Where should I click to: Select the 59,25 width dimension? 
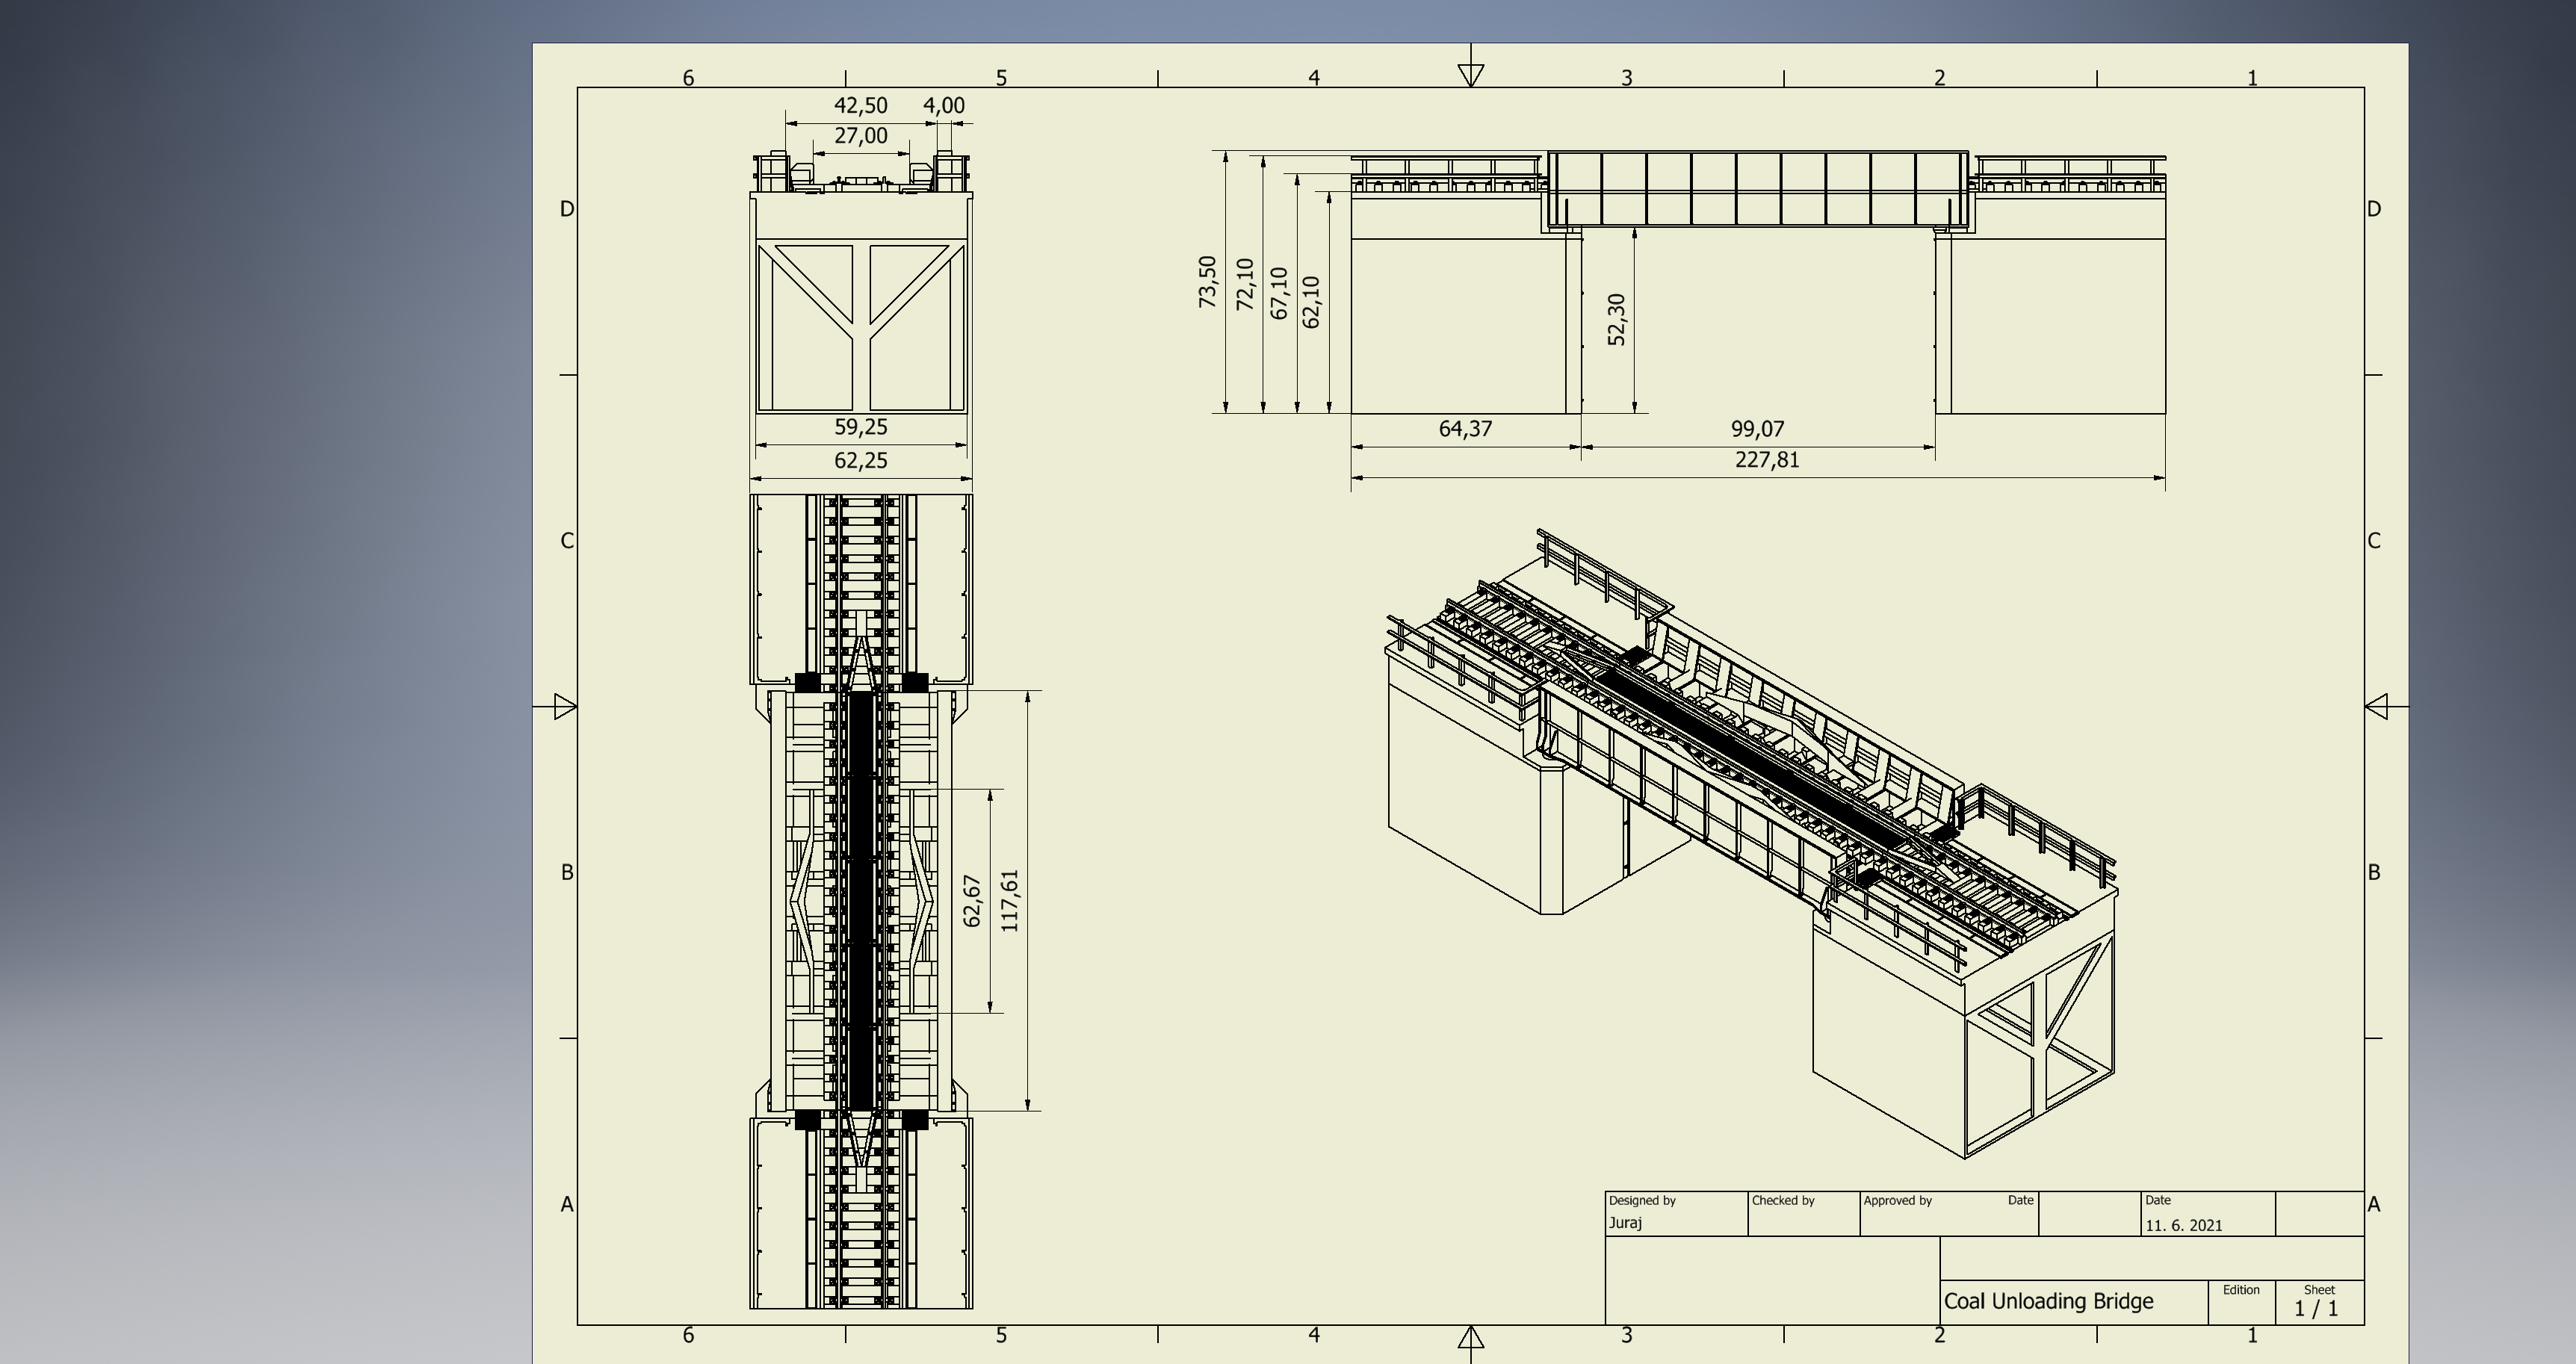860,427
